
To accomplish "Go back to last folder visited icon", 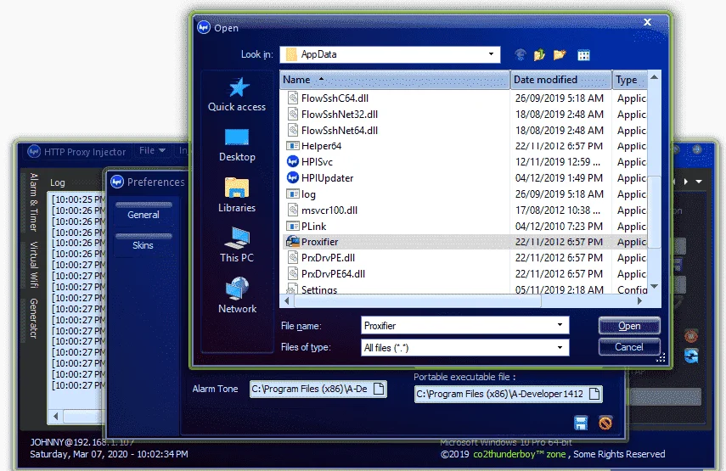I will [x=521, y=55].
